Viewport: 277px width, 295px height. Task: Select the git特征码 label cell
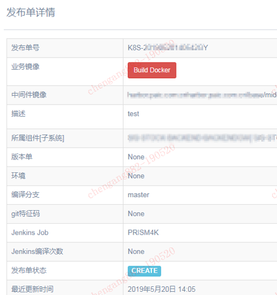point(65,214)
